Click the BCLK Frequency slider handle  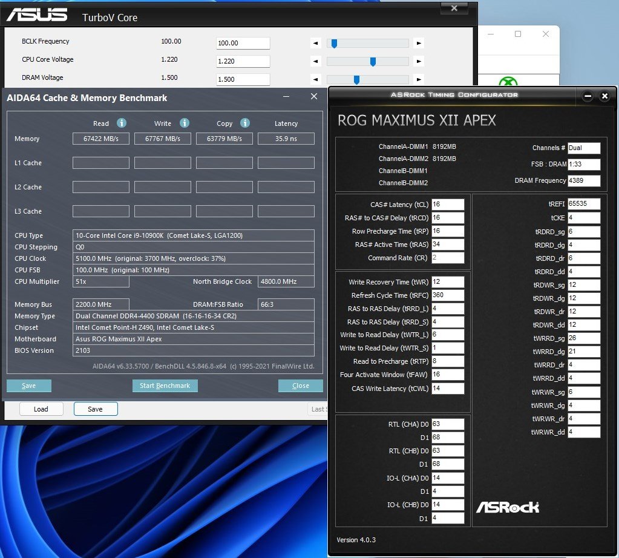[x=334, y=44]
